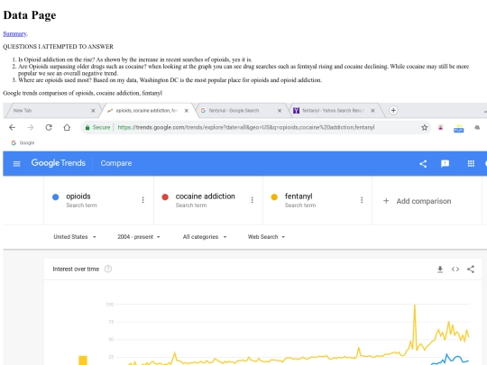The image size is (487, 365).
Task: Open options menu for fentanyl term
Action: 362,200
